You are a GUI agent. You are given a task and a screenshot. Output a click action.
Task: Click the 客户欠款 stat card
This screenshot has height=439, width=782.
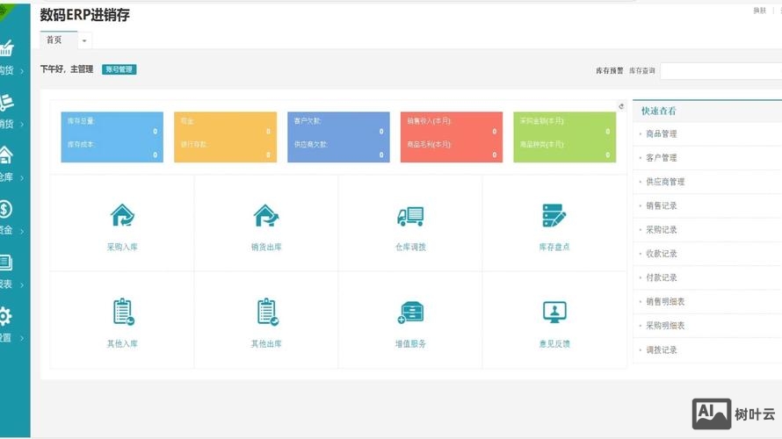tap(338, 137)
